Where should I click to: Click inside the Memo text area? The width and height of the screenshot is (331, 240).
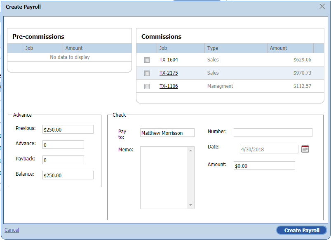point(164,178)
